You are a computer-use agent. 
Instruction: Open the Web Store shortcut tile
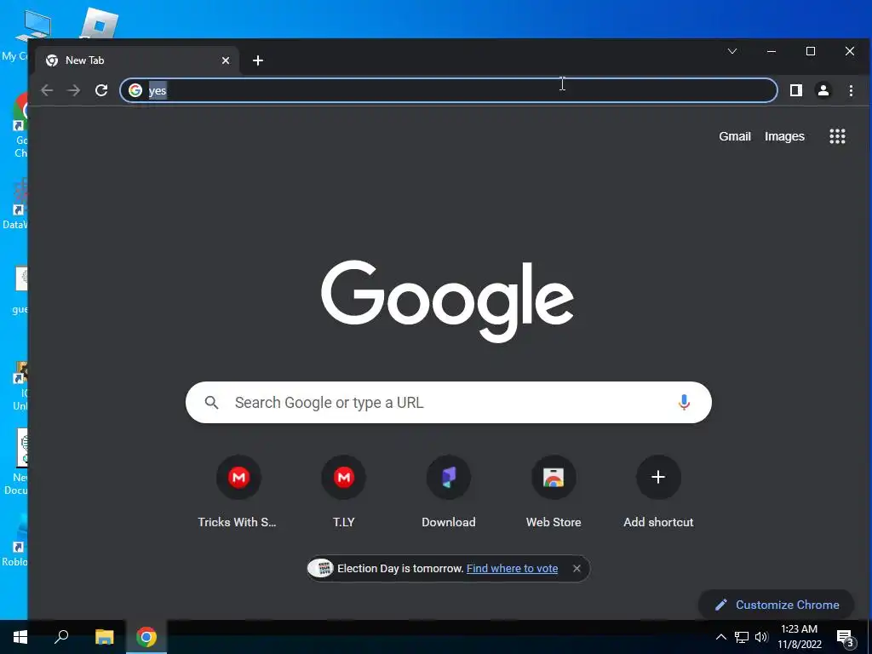click(554, 491)
